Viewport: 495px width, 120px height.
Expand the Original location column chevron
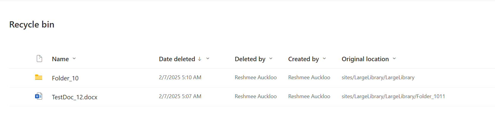[394, 59]
